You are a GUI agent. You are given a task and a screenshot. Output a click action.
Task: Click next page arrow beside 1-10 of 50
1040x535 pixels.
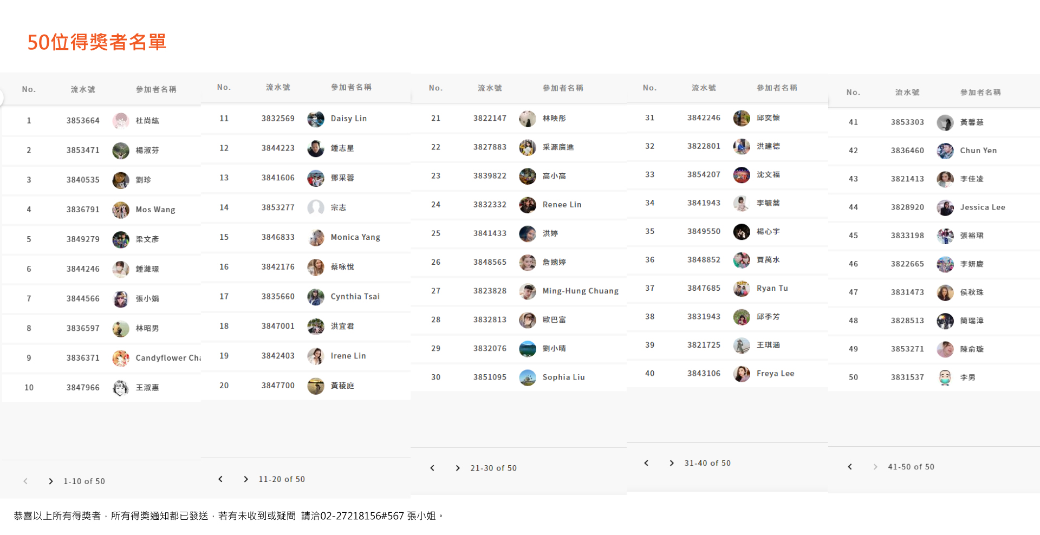51,481
